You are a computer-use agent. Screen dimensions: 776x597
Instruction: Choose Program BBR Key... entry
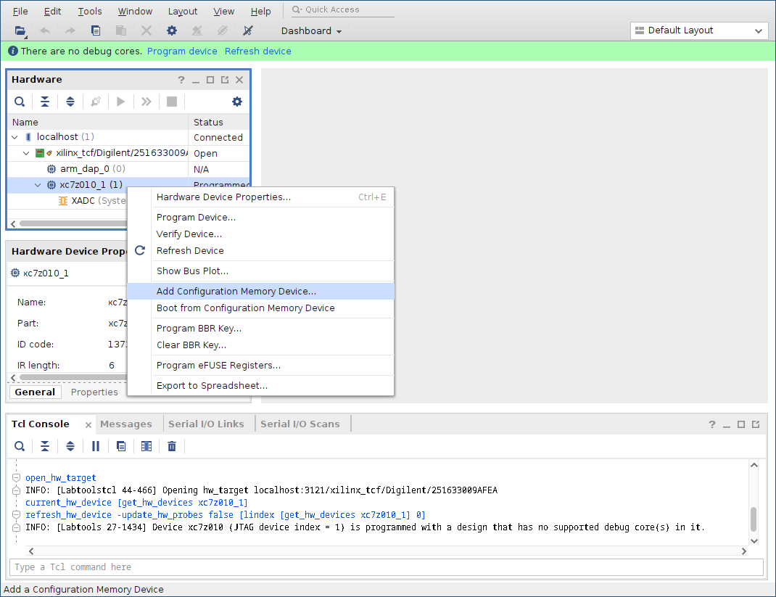click(261, 328)
